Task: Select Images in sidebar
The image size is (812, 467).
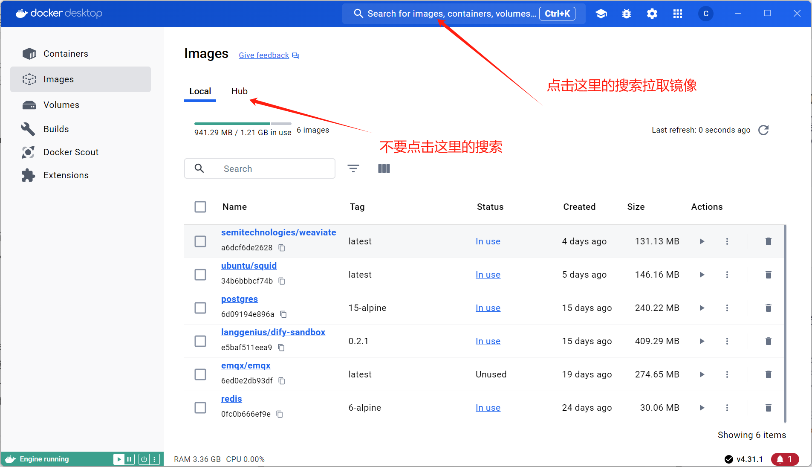Action: [x=81, y=79]
